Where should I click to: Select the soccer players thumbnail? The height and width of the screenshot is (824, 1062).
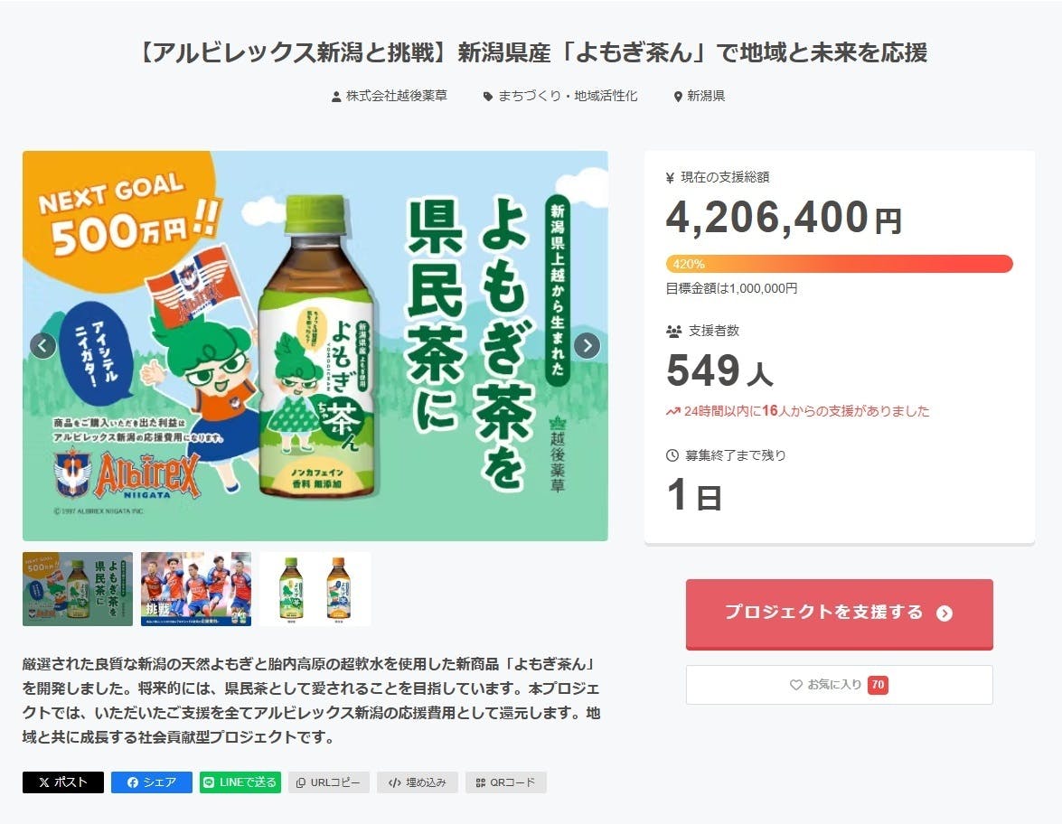tap(196, 589)
